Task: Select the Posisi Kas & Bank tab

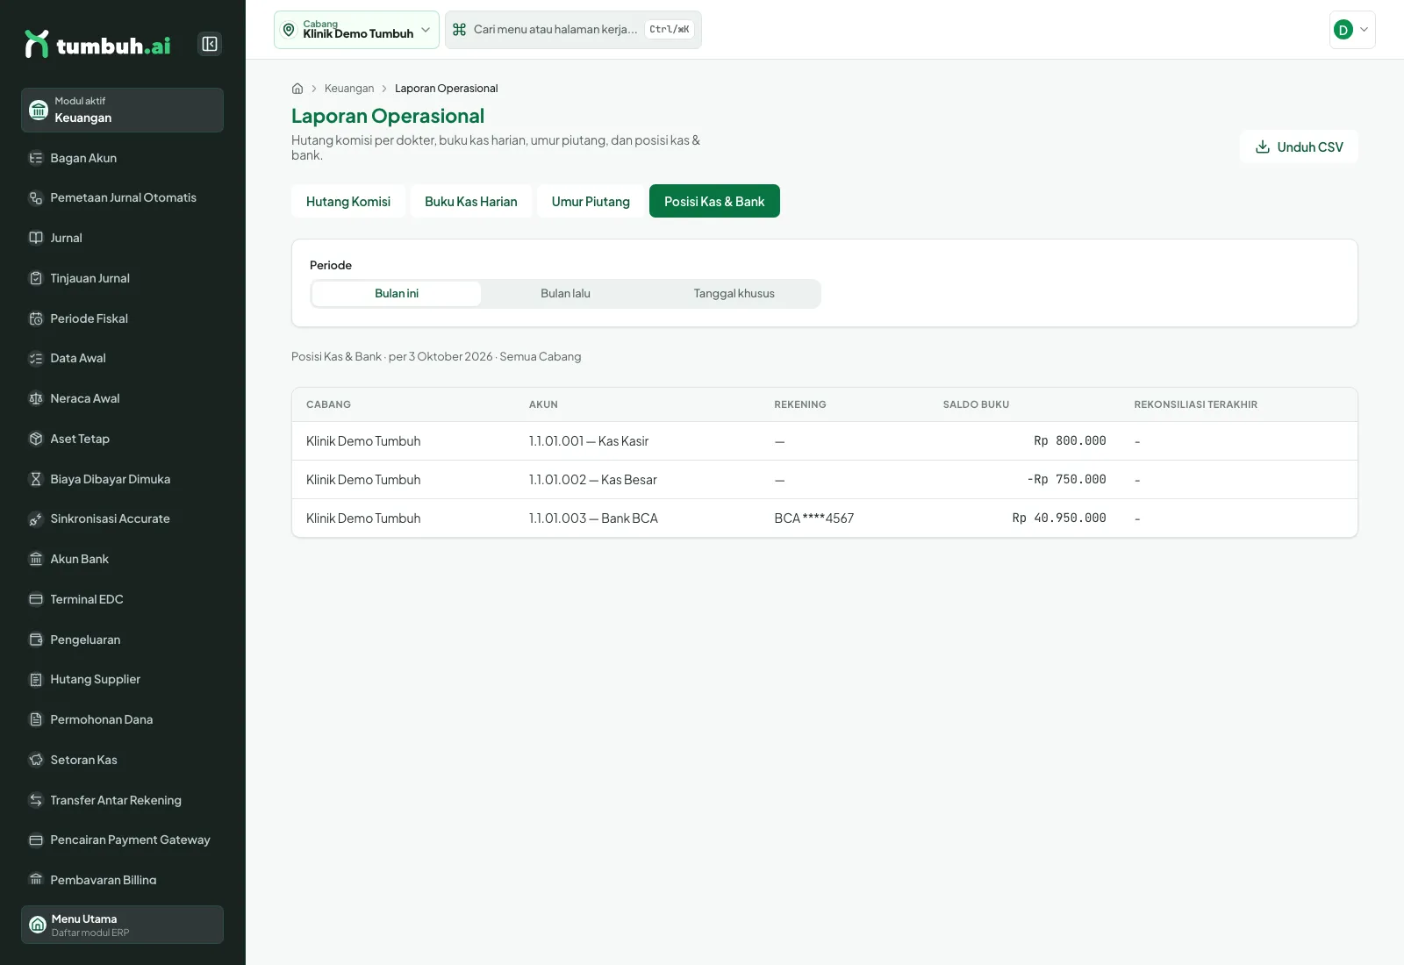Action: coord(714,201)
